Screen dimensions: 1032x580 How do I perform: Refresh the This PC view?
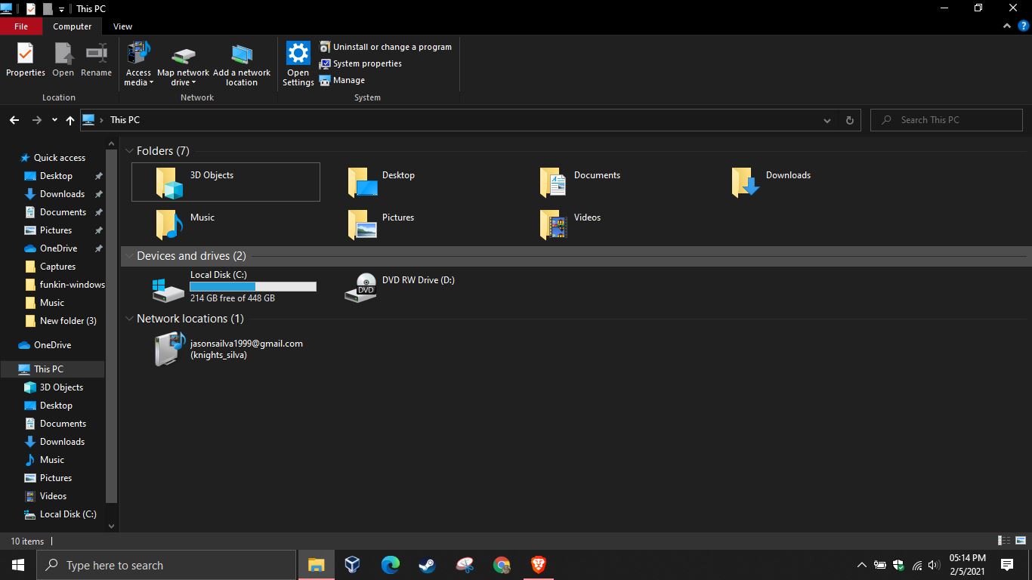point(849,120)
